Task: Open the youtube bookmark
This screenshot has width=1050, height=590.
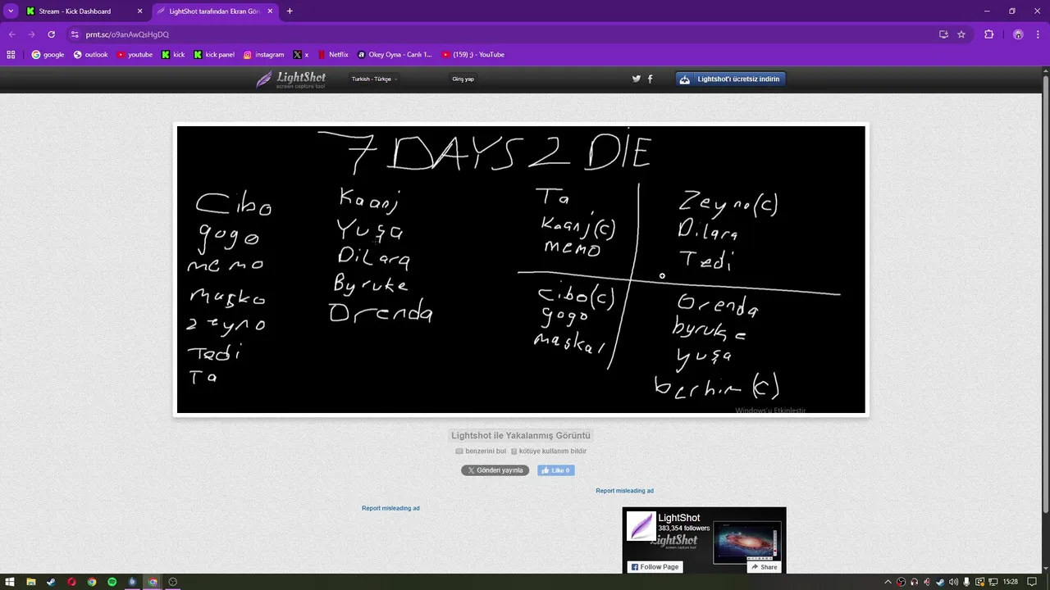Action: [x=135, y=55]
